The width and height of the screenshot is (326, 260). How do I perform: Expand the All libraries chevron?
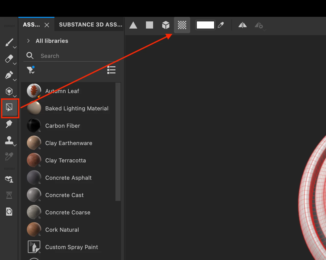click(28, 41)
